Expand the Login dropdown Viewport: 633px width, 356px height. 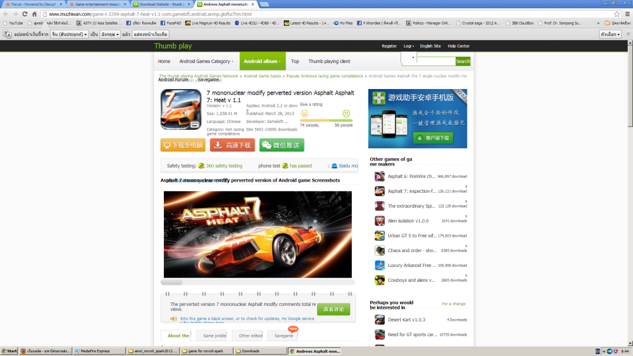point(409,46)
